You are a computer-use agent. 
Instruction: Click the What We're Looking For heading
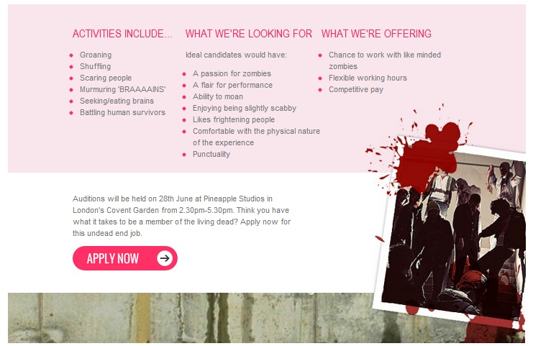coord(248,34)
